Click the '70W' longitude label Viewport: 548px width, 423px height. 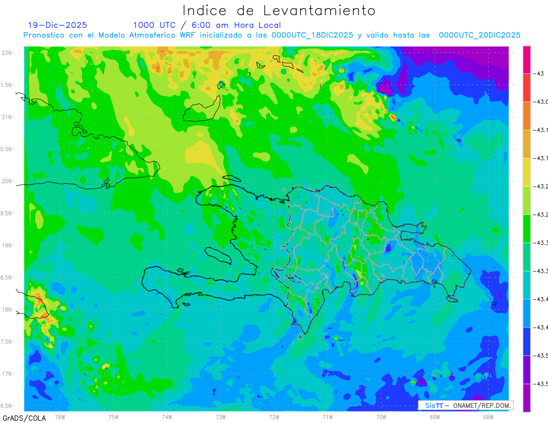pyautogui.click(x=381, y=417)
